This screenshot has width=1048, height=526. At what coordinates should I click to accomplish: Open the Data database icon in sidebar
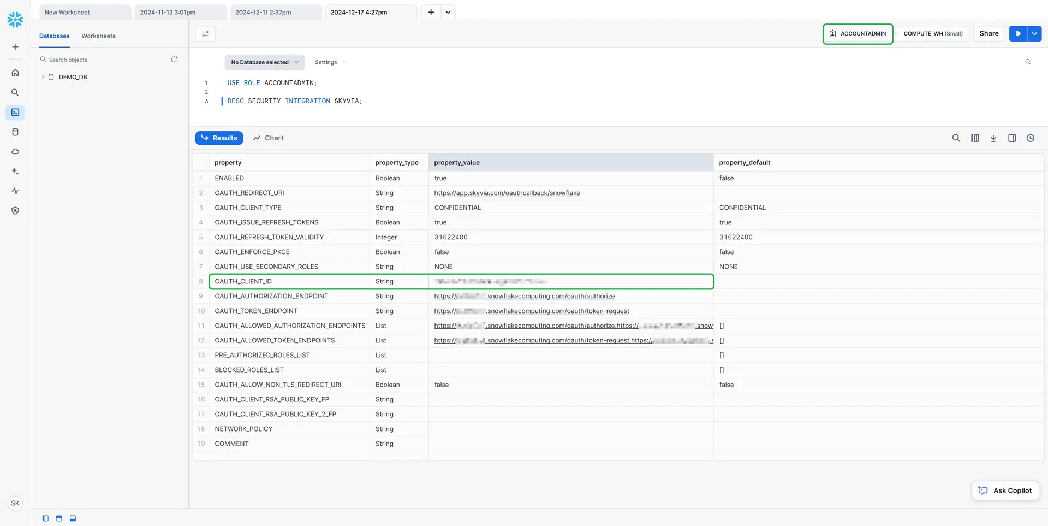click(x=15, y=132)
